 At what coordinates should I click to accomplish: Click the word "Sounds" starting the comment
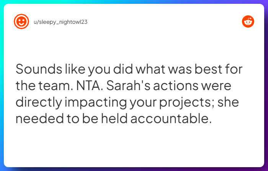pyautogui.click(x=33, y=69)
